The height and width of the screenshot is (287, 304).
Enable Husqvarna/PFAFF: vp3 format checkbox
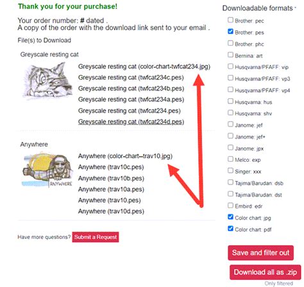pos(230,78)
